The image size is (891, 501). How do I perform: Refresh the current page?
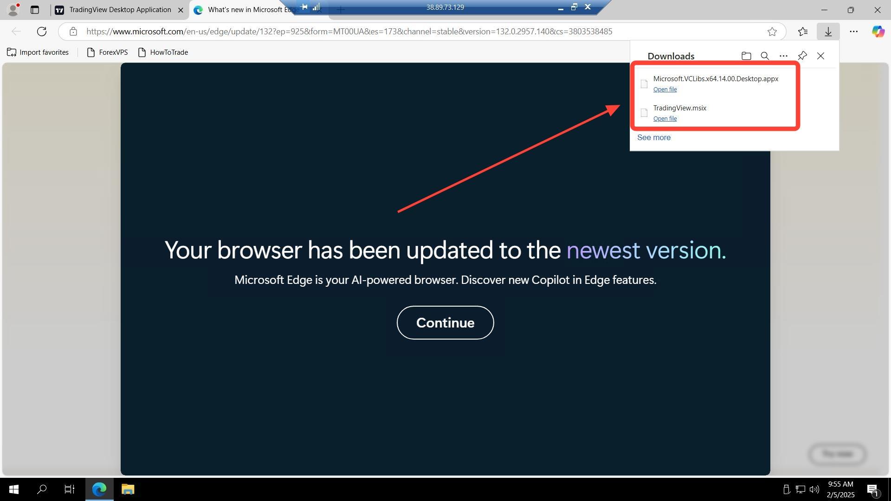tap(42, 32)
